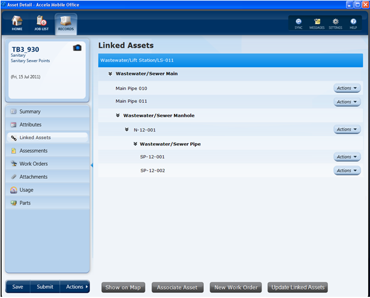Collapse the Wastewater/Sewer Pipe group
This screenshot has width=370, height=298.
[x=135, y=144]
